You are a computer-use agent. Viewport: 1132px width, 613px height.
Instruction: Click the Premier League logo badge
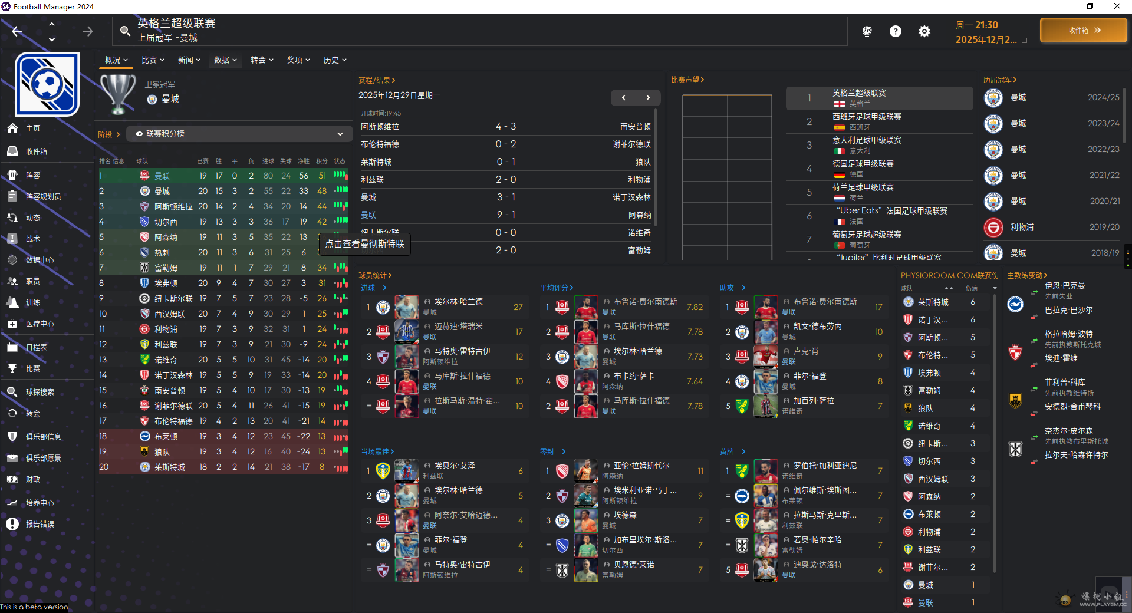pyautogui.click(x=47, y=84)
